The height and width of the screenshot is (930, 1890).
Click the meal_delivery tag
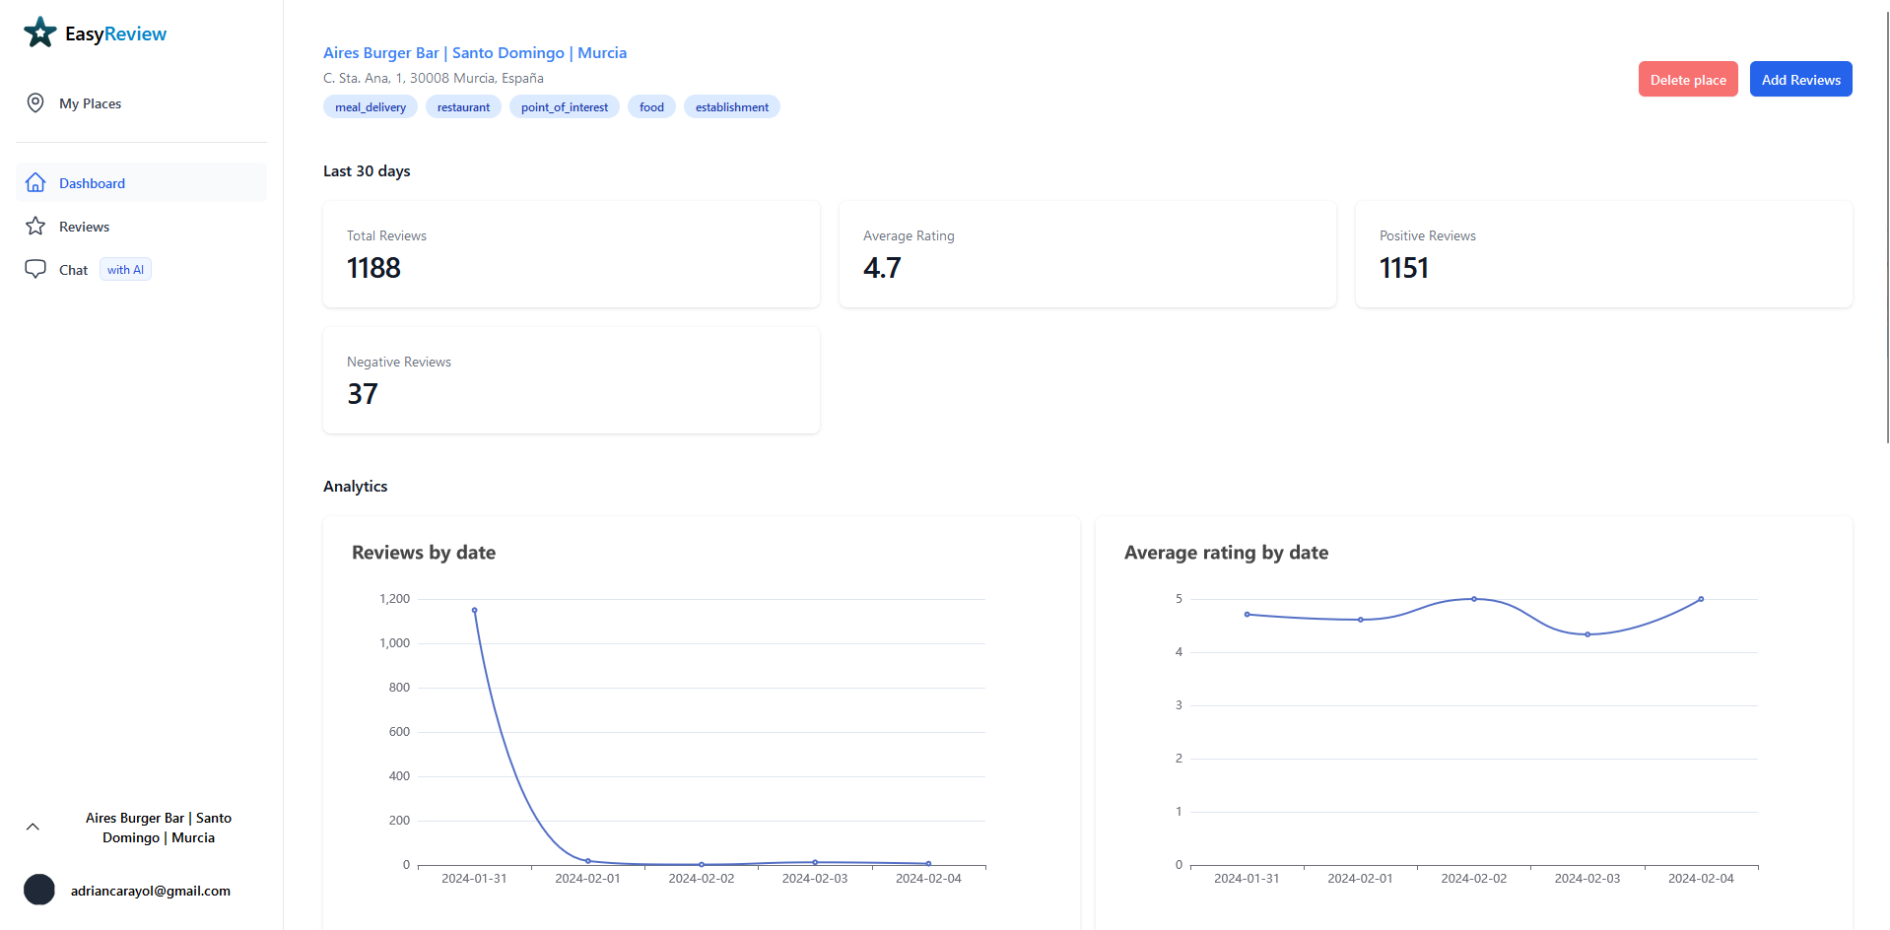pos(371,107)
